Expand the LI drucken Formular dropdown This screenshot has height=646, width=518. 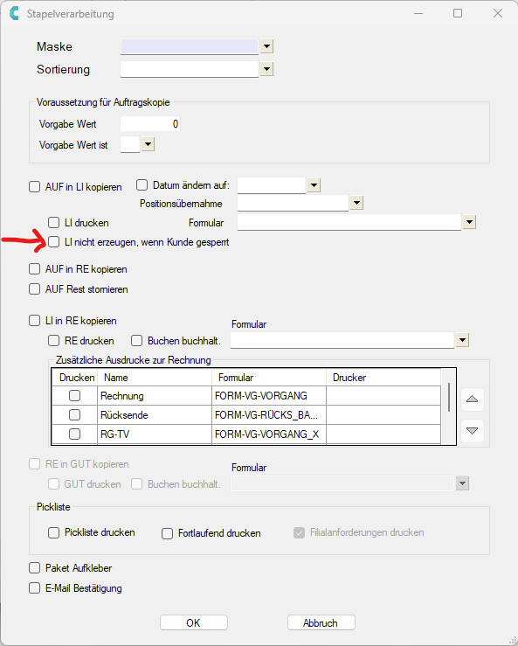coord(469,222)
